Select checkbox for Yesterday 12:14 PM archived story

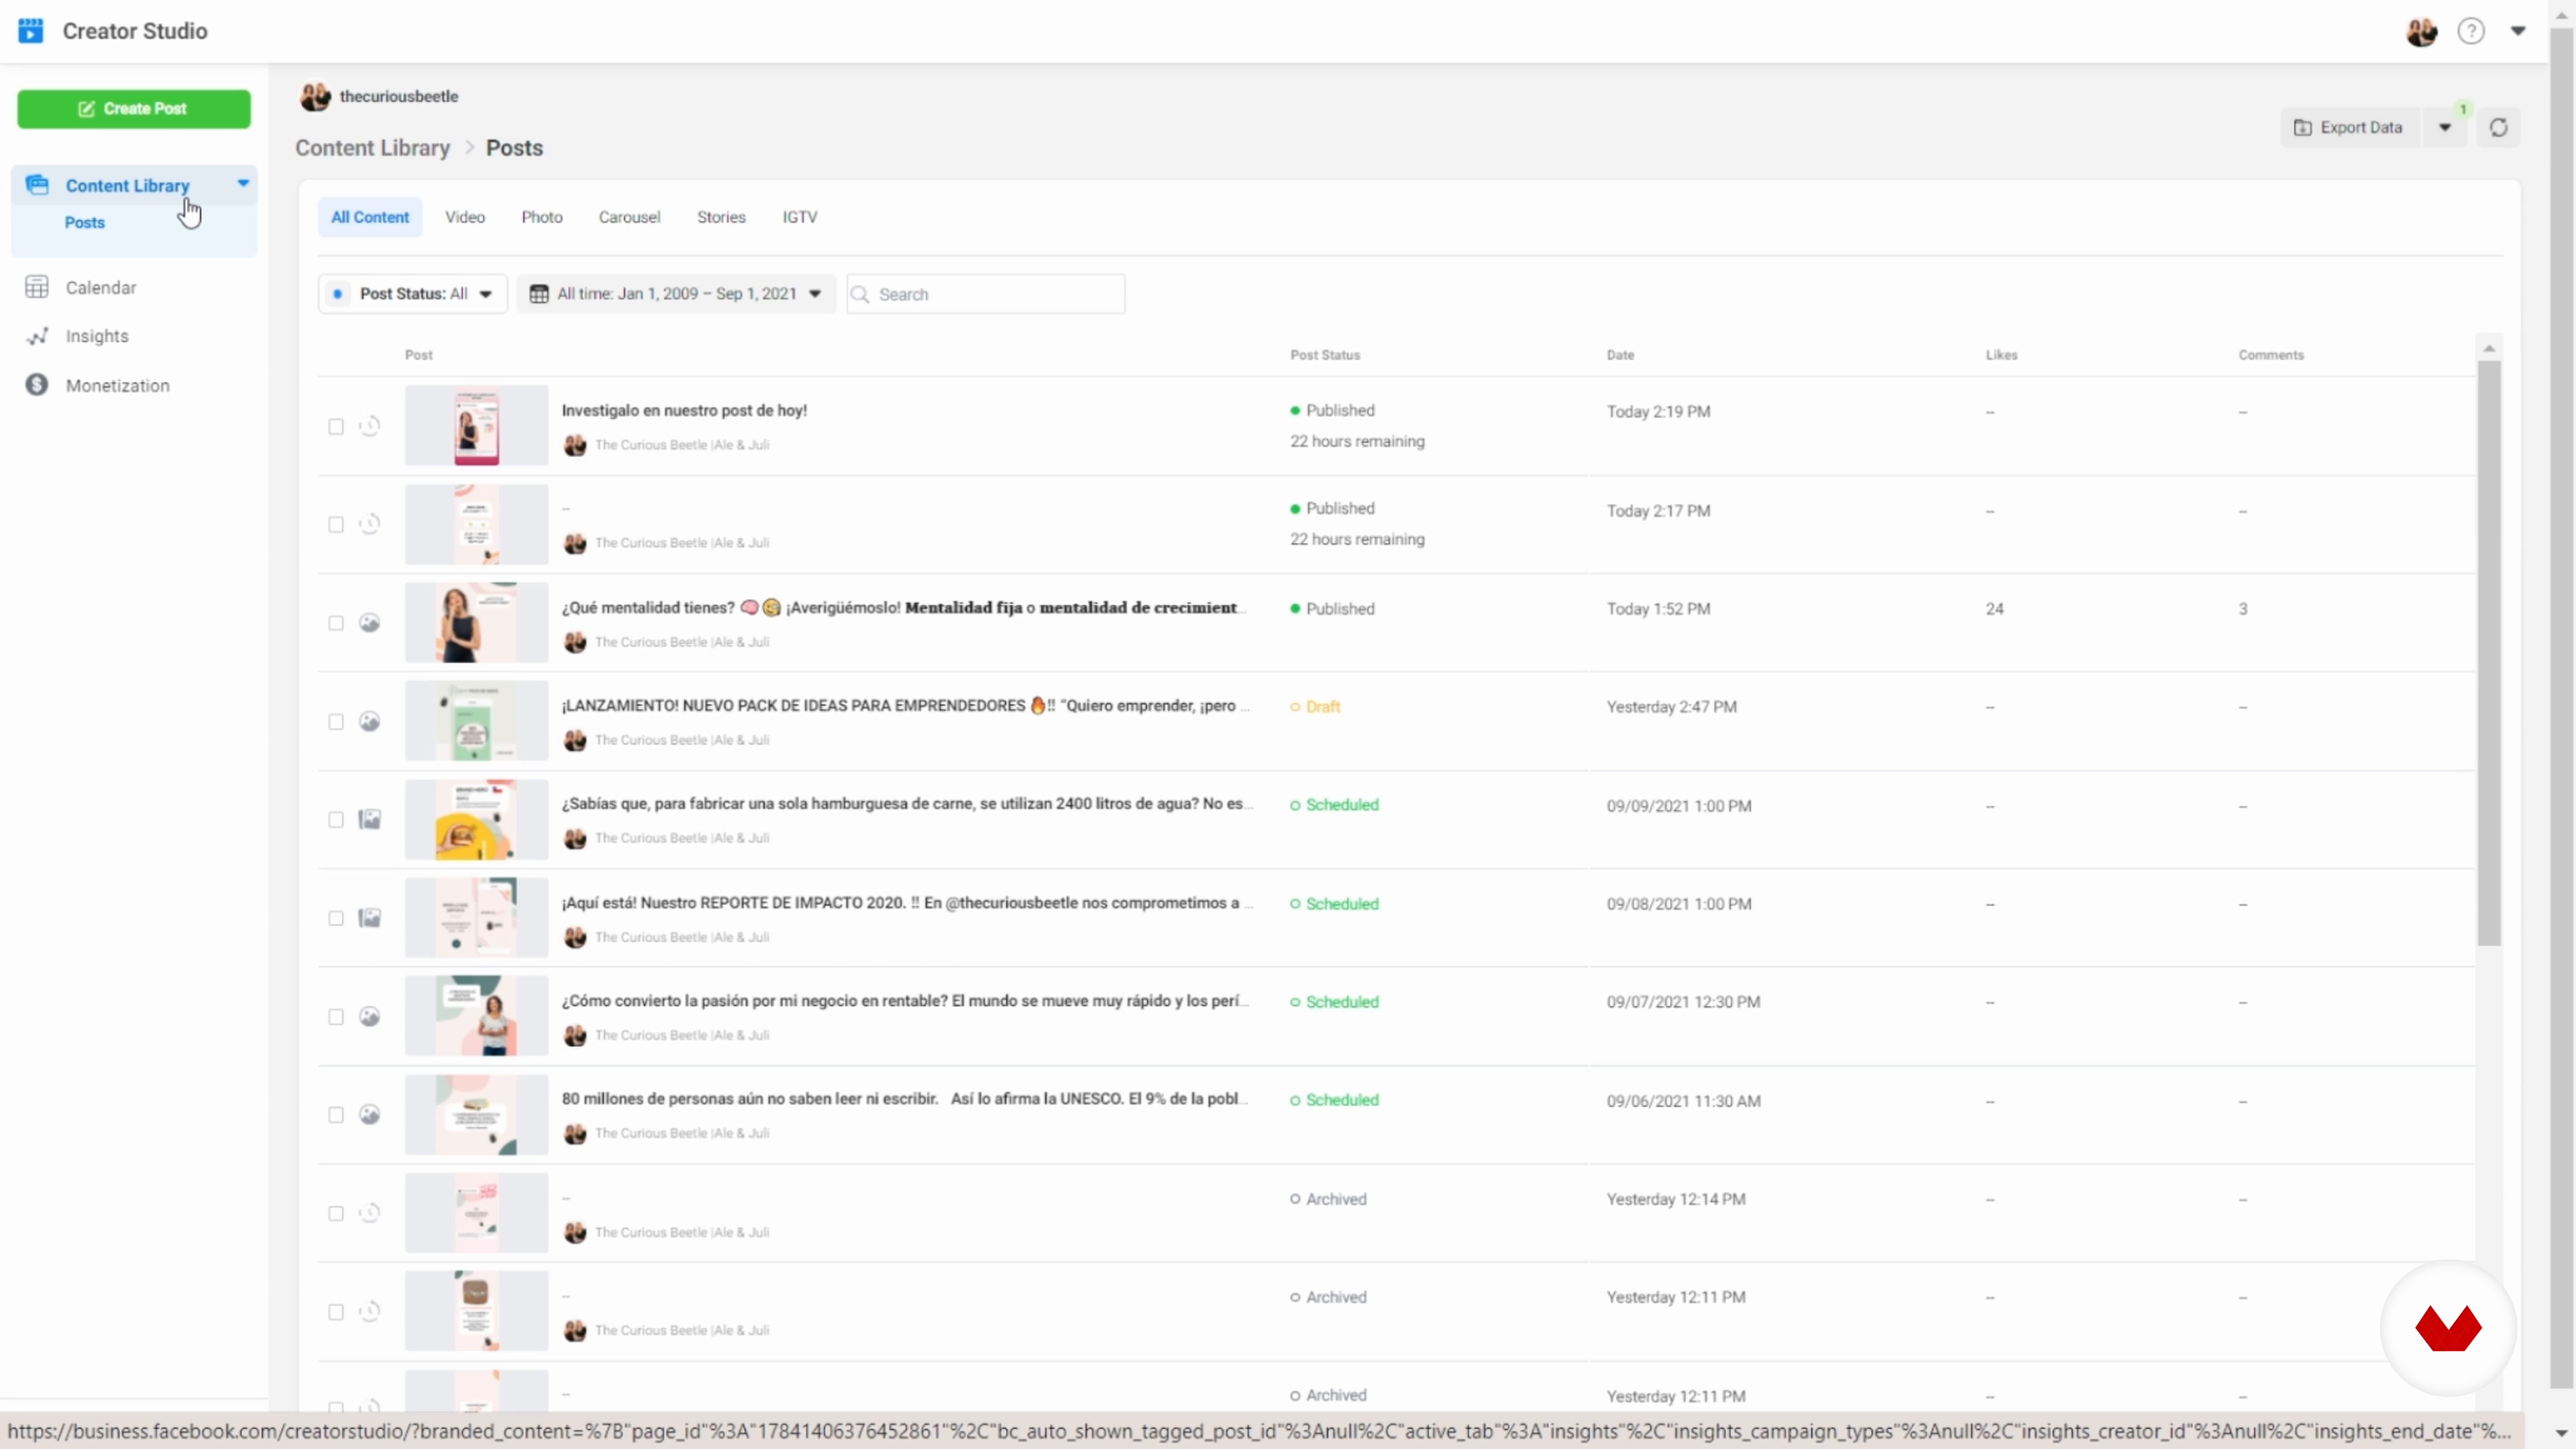(336, 1214)
